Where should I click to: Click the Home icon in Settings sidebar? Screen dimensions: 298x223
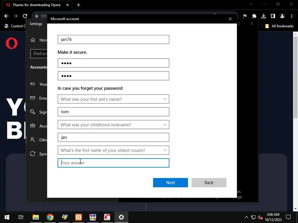click(33, 40)
